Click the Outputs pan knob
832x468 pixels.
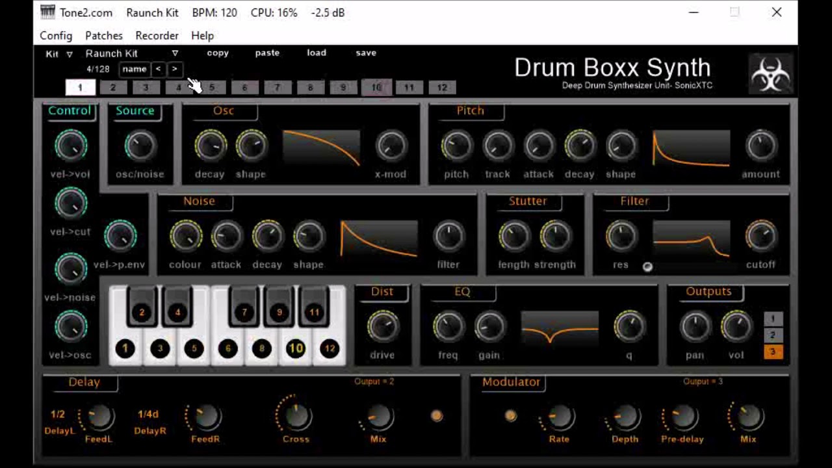(695, 326)
